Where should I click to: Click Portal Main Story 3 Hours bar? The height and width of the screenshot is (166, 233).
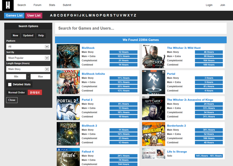point(209,78)
